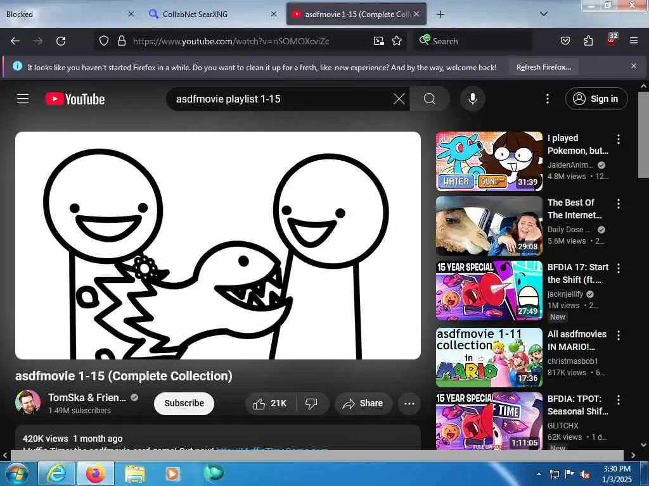
Task: Click the vertical page scrollbar thumb
Action: (643, 135)
